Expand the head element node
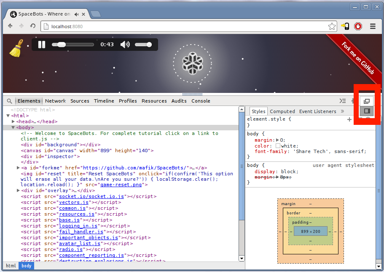The width and height of the screenshot is (384, 272). pos(13,121)
